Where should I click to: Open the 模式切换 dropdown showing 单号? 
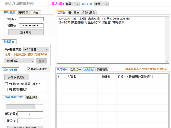point(72,4)
